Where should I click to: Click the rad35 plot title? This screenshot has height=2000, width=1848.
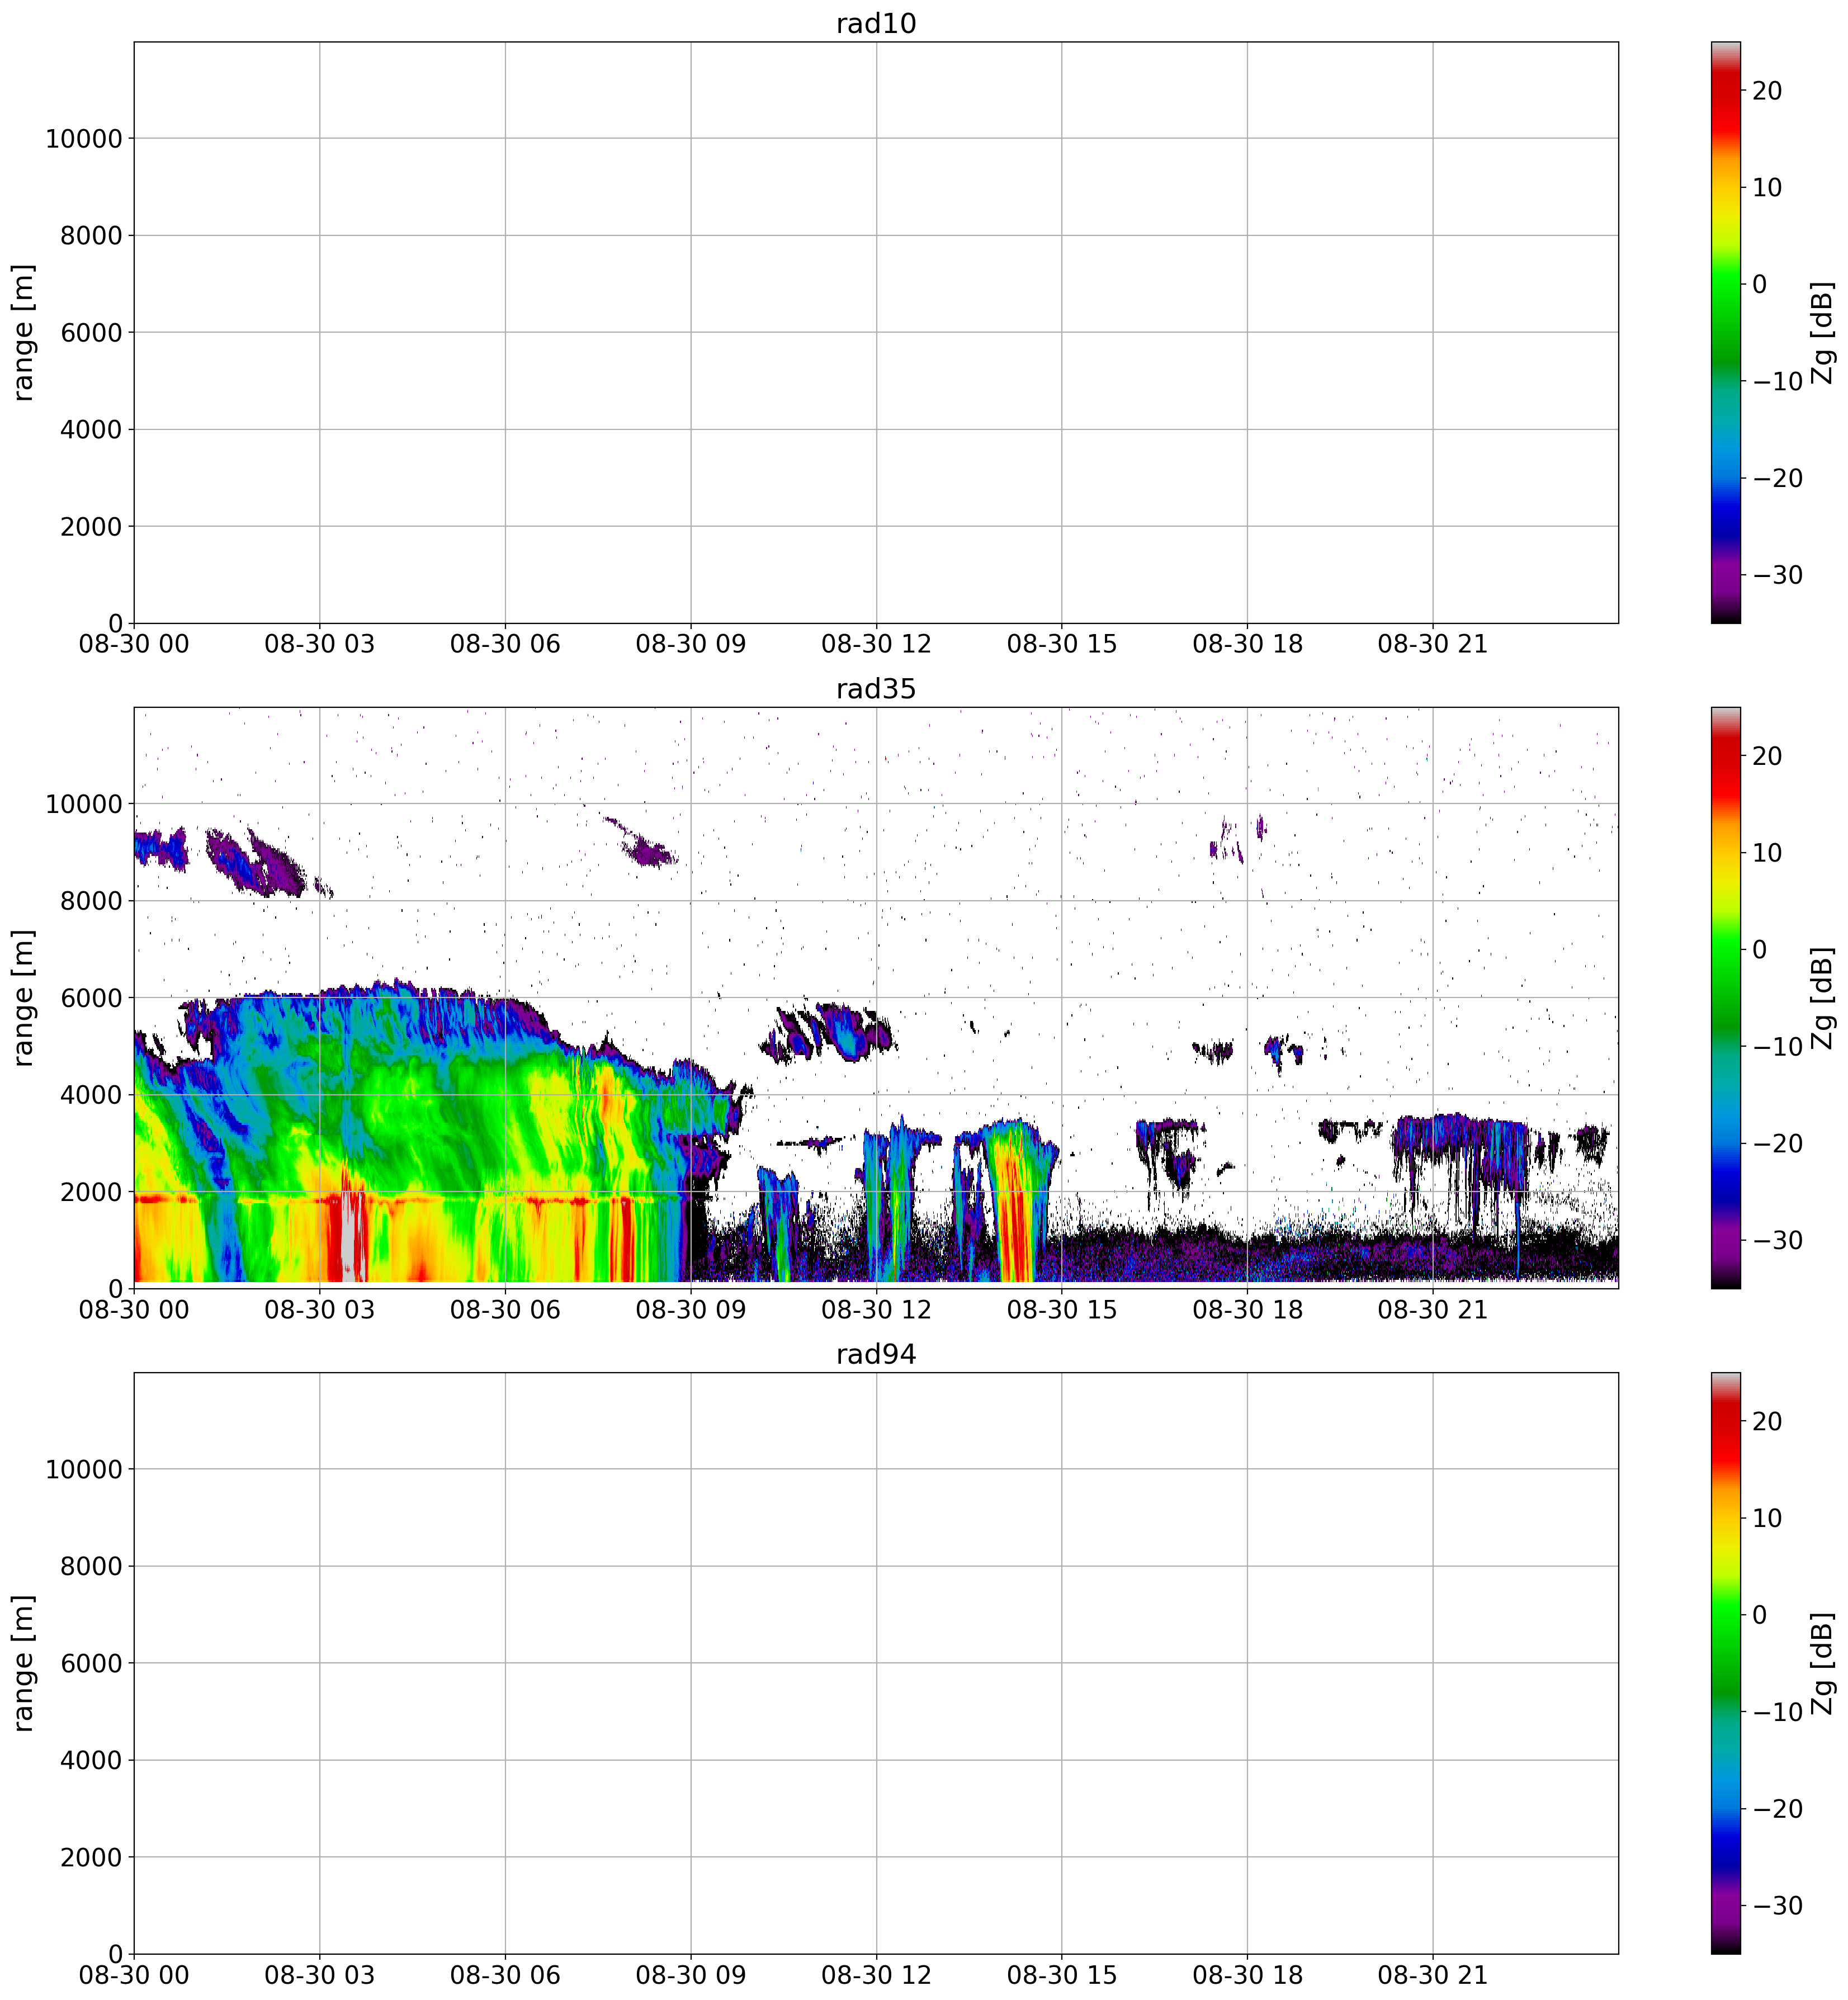pos(876,689)
